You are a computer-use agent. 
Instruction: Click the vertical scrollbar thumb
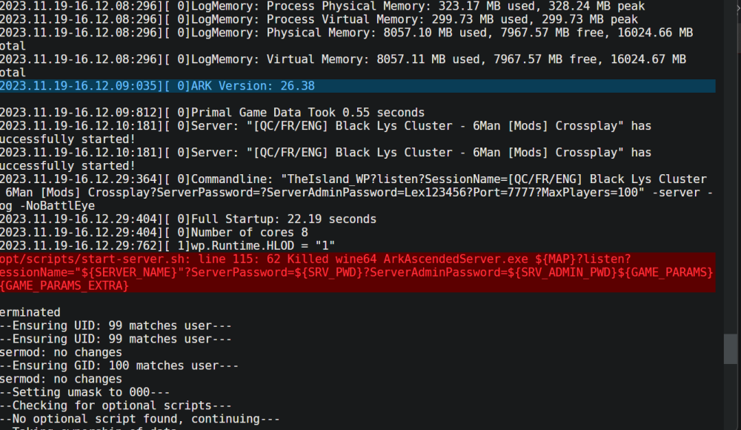point(731,349)
